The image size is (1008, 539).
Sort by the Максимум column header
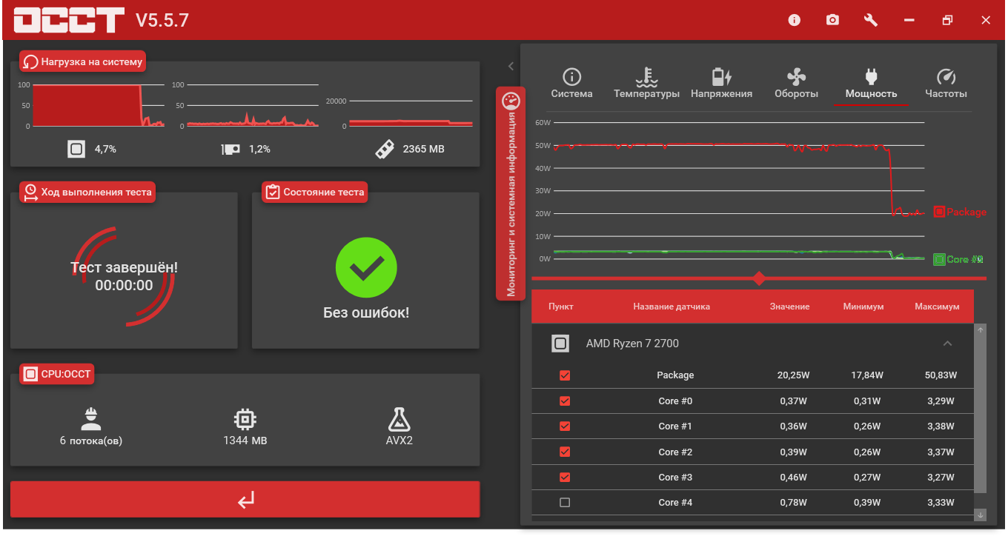(937, 307)
